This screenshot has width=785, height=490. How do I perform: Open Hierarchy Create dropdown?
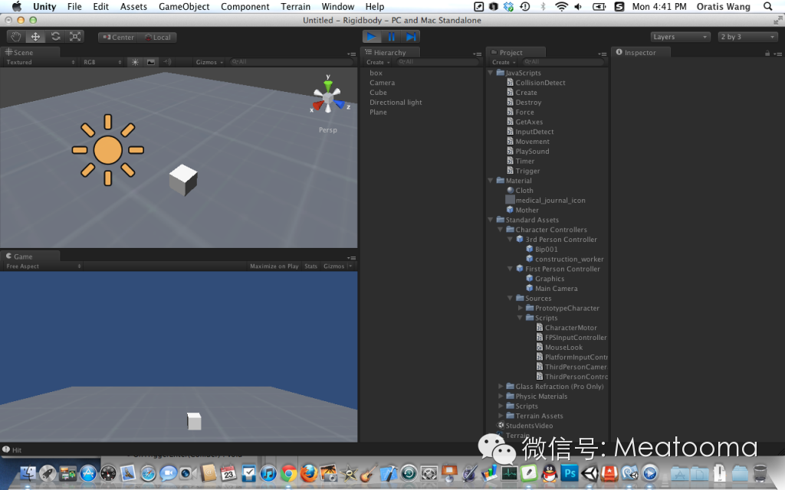coord(377,62)
